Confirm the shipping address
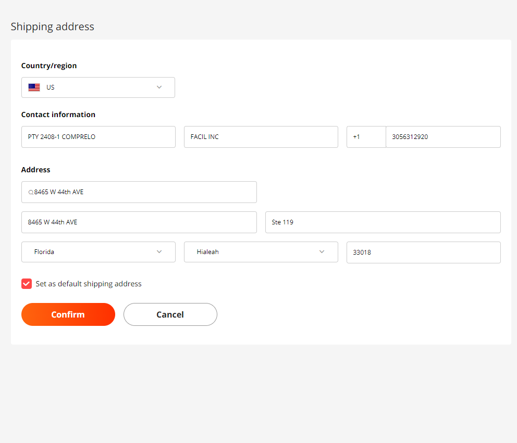 point(68,314)
